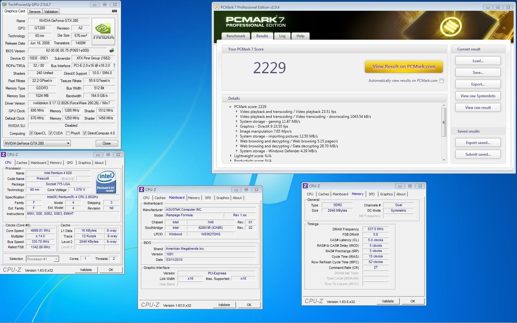Toggle the CUDA checkbox
Image resolution: width=517 pixels, height=323 pixels.
[x=50, y=133]
